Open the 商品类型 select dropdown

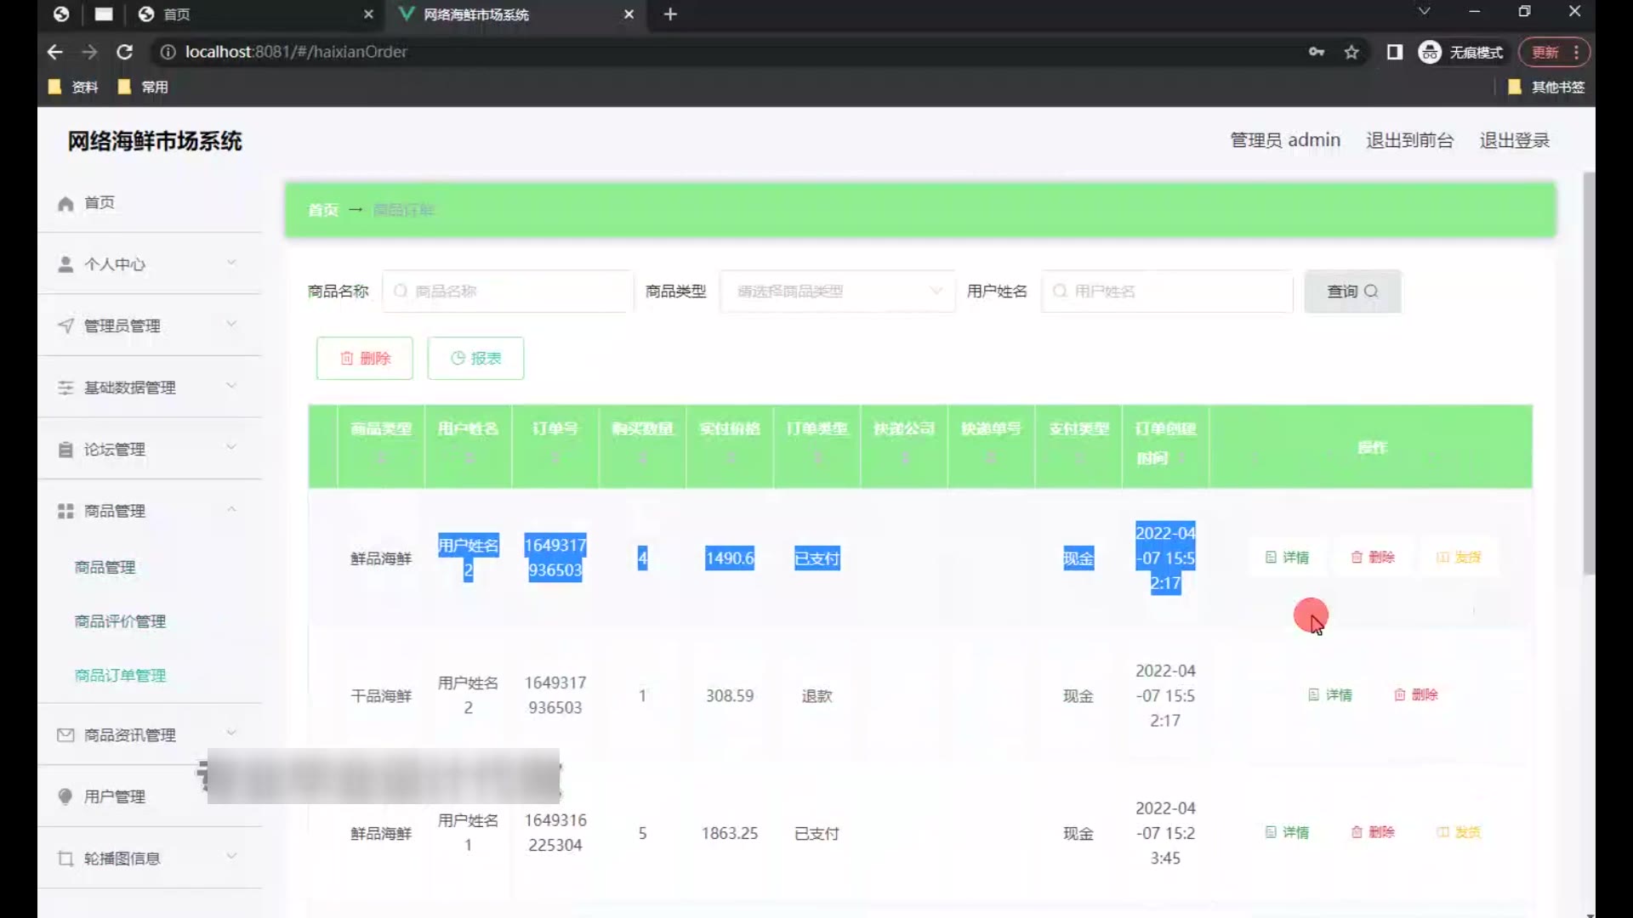pyautogui.click(x=837, y=292)
